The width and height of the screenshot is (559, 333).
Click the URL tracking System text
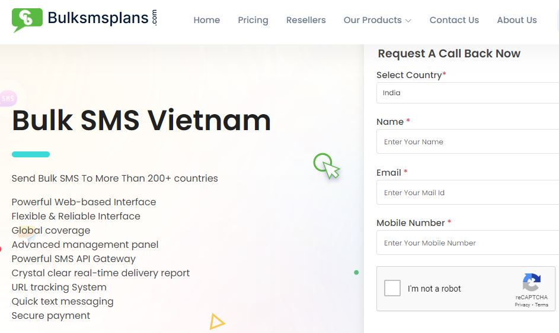(x=59, y=287)
